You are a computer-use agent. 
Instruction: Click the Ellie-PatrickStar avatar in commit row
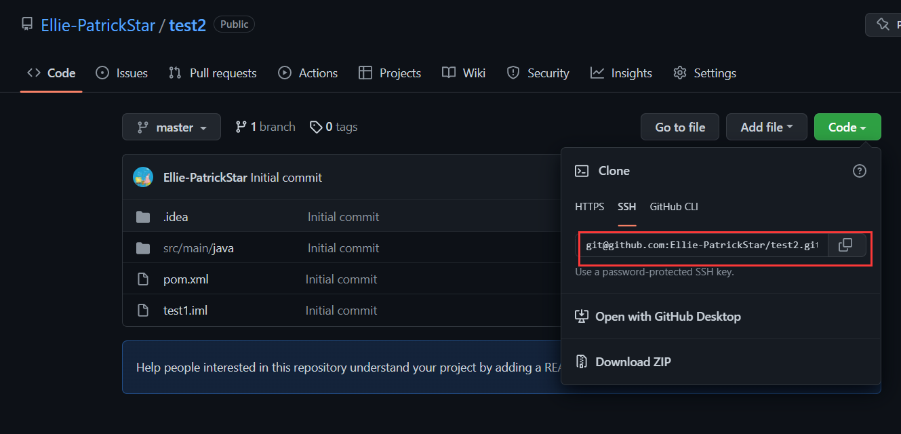tap(143, 177)
